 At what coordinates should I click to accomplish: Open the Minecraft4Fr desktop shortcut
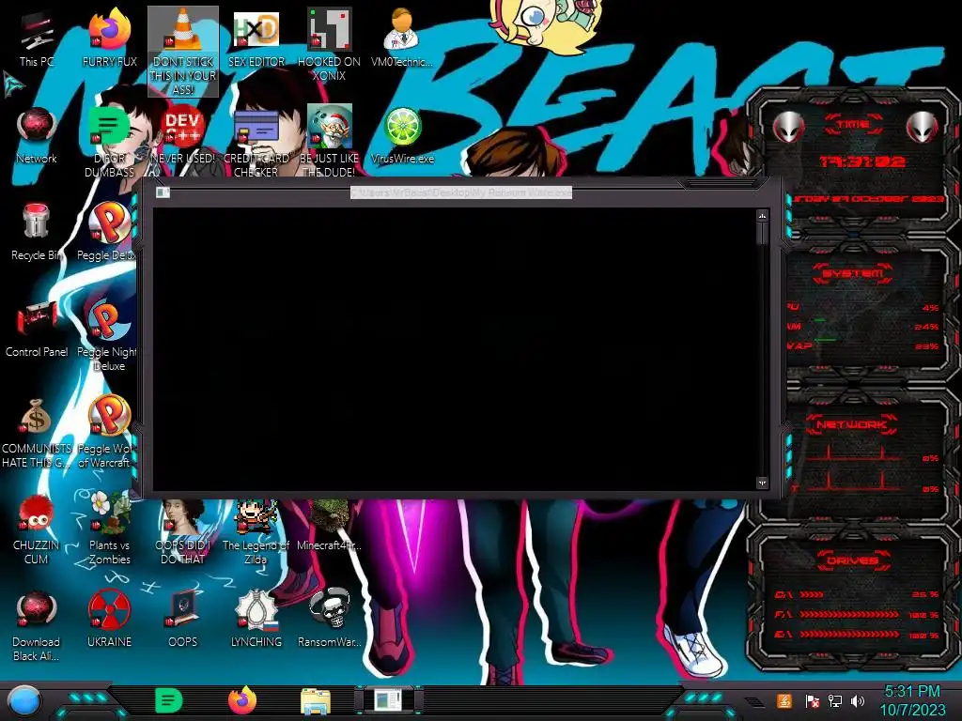click(x=329, y=525)
